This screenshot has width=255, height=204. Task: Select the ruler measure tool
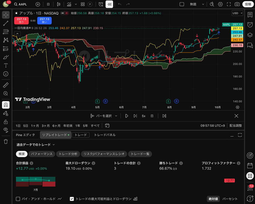[6, 85]
